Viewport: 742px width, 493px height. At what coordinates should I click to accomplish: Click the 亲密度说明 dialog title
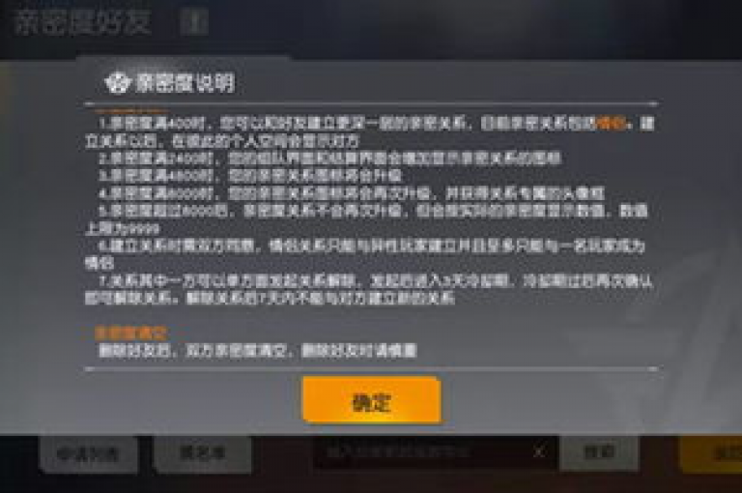185,83
